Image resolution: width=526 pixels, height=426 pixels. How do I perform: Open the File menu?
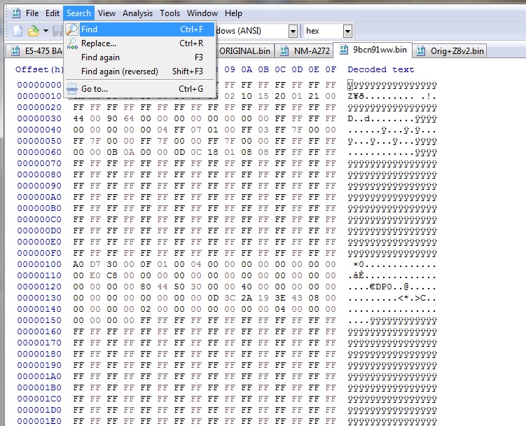pos(32,13)
